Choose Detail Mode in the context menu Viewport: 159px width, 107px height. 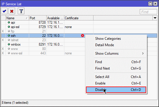click(105, 45)
